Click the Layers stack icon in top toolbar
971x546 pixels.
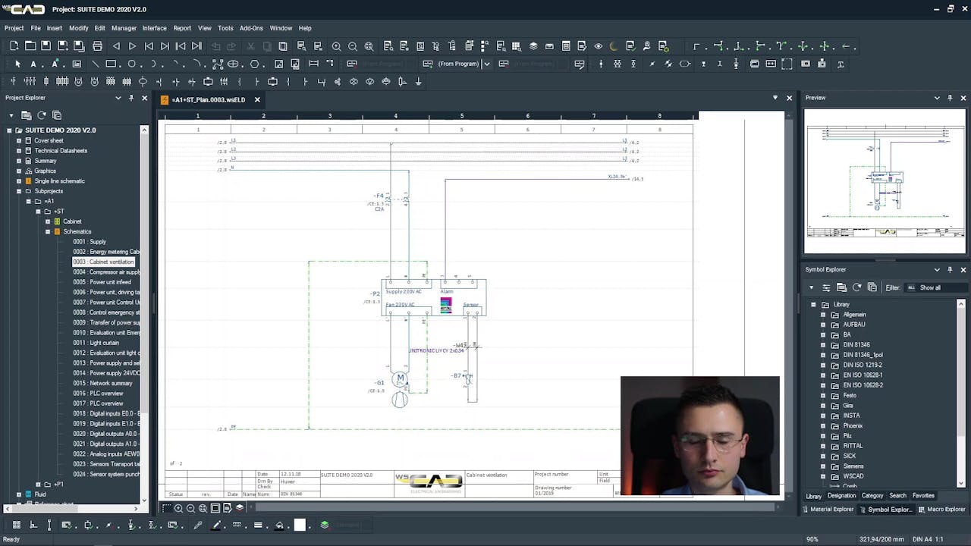point(533,46)
